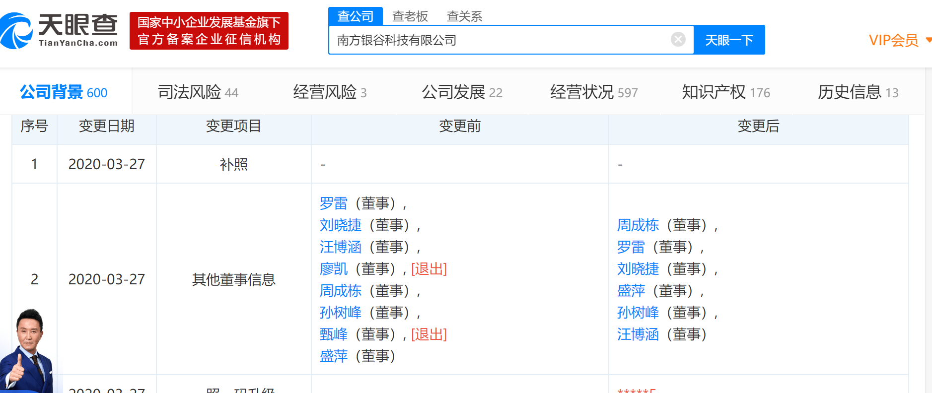Viewport: 932px width, 393px height.
Task: Open the 公司背景 tab
Action: click(x=64, y=92)
